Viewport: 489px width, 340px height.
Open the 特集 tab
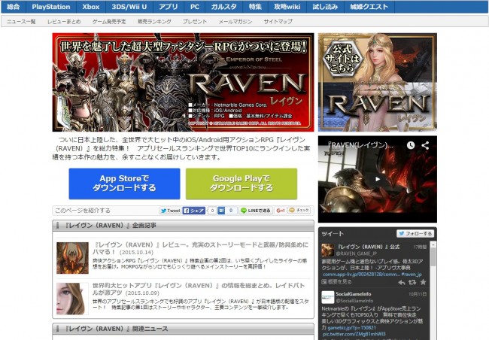pos(256,7)
